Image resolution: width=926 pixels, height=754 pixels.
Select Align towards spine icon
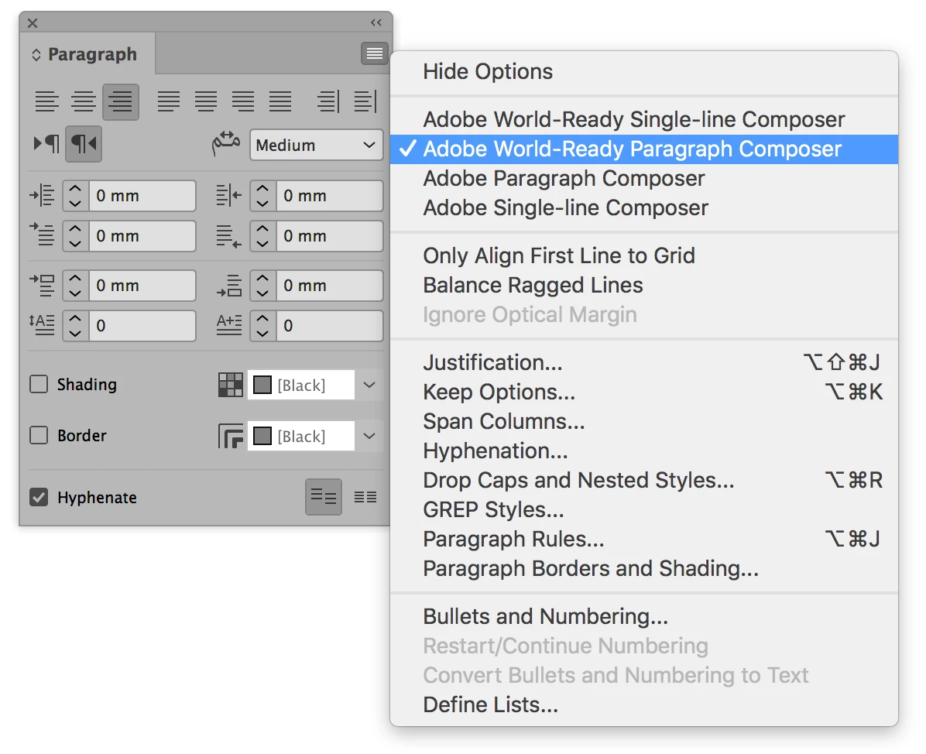click(328, 101)
